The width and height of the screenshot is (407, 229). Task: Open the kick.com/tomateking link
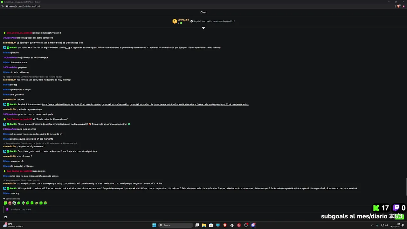coord(115,104)
